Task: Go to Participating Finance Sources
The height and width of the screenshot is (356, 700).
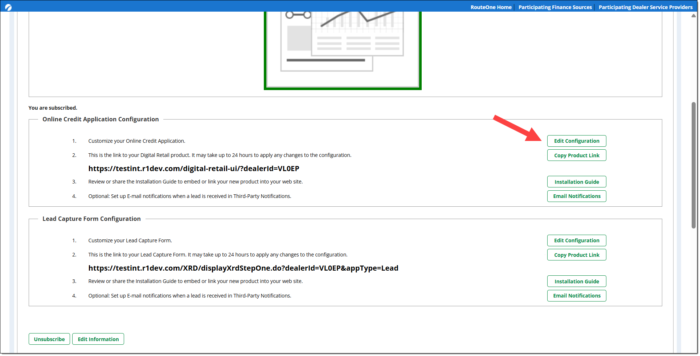Action: [555, 7]
